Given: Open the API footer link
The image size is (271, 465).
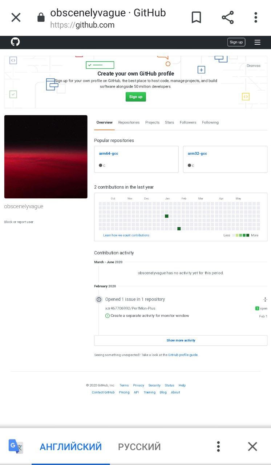Looking at the screenshot, I should pos(136,392).
